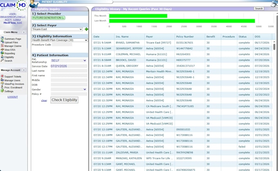The width and height of the screenshot is (278, 171).
Task: Click the LOGOUT link
Action: [13, 97]
